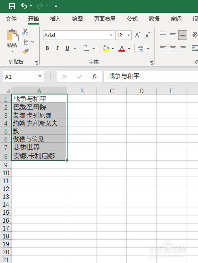Expand the font size dropdown arrow
198x263 pixels.
[129, 35]
